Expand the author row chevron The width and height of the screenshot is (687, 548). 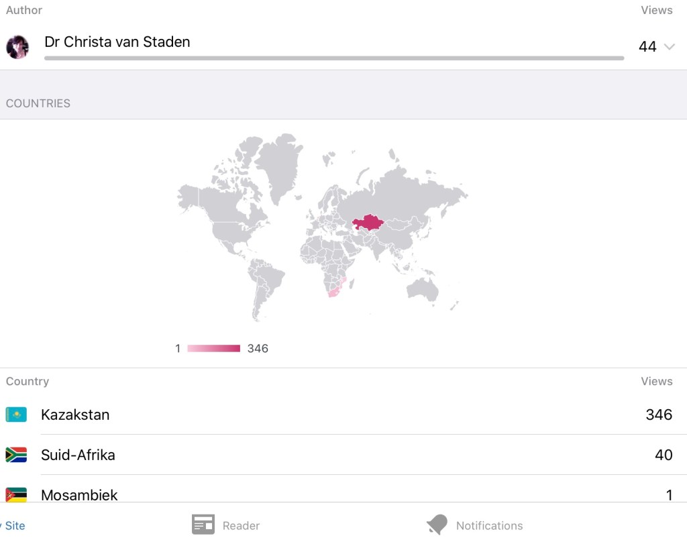pyautogui.click(x=669, y=46)
